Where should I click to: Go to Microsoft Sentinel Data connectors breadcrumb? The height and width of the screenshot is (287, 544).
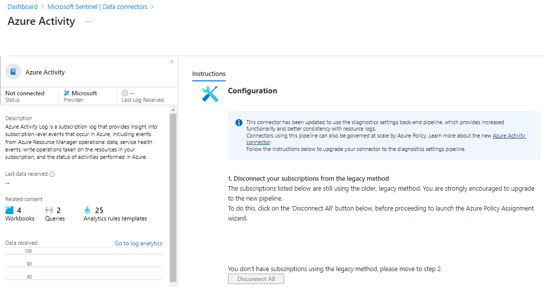pos(97,7)
